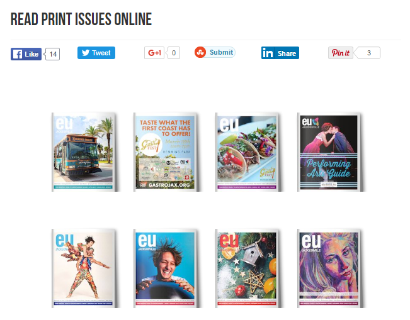Click the Pinterest pin count bubble showing 3
This screenshot has width=410, height=320.
pos(368,53)
